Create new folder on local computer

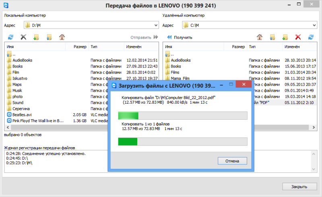click(36, 37)
